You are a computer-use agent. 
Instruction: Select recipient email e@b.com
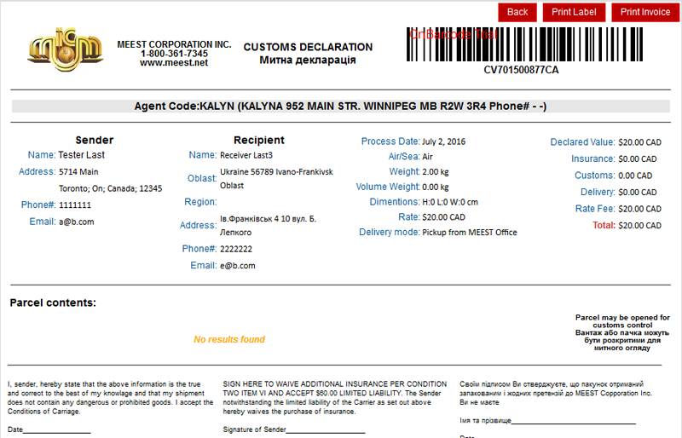238,266
